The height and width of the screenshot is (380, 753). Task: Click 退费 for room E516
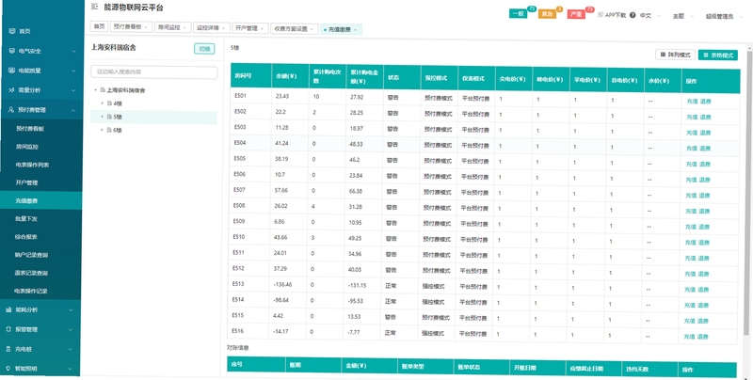coord(702,337)
